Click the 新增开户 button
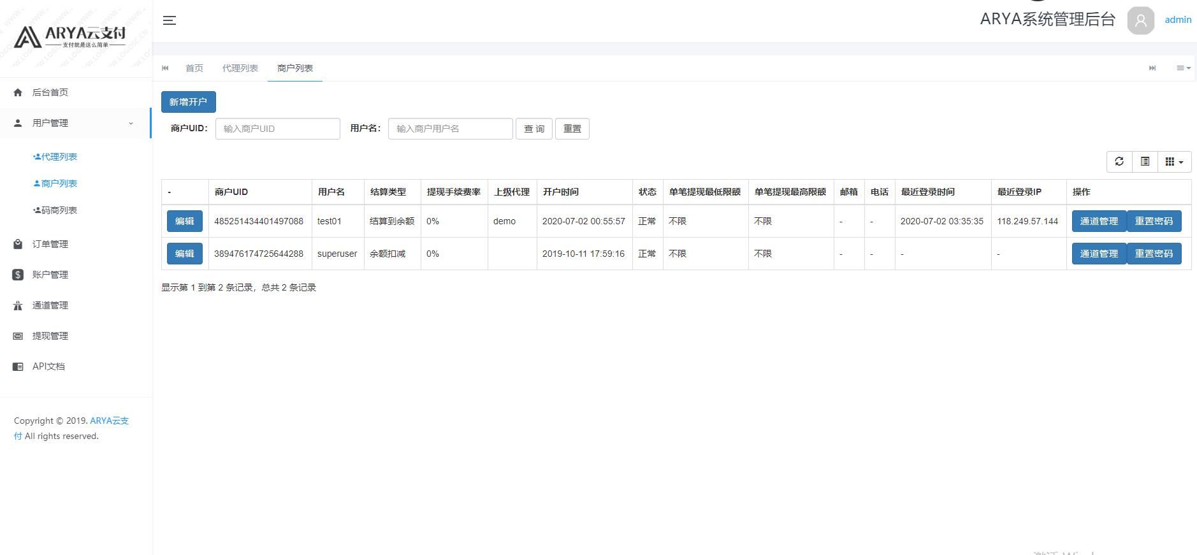The width and height of the screenshot is (1197, 555). [x=189, y=102]
